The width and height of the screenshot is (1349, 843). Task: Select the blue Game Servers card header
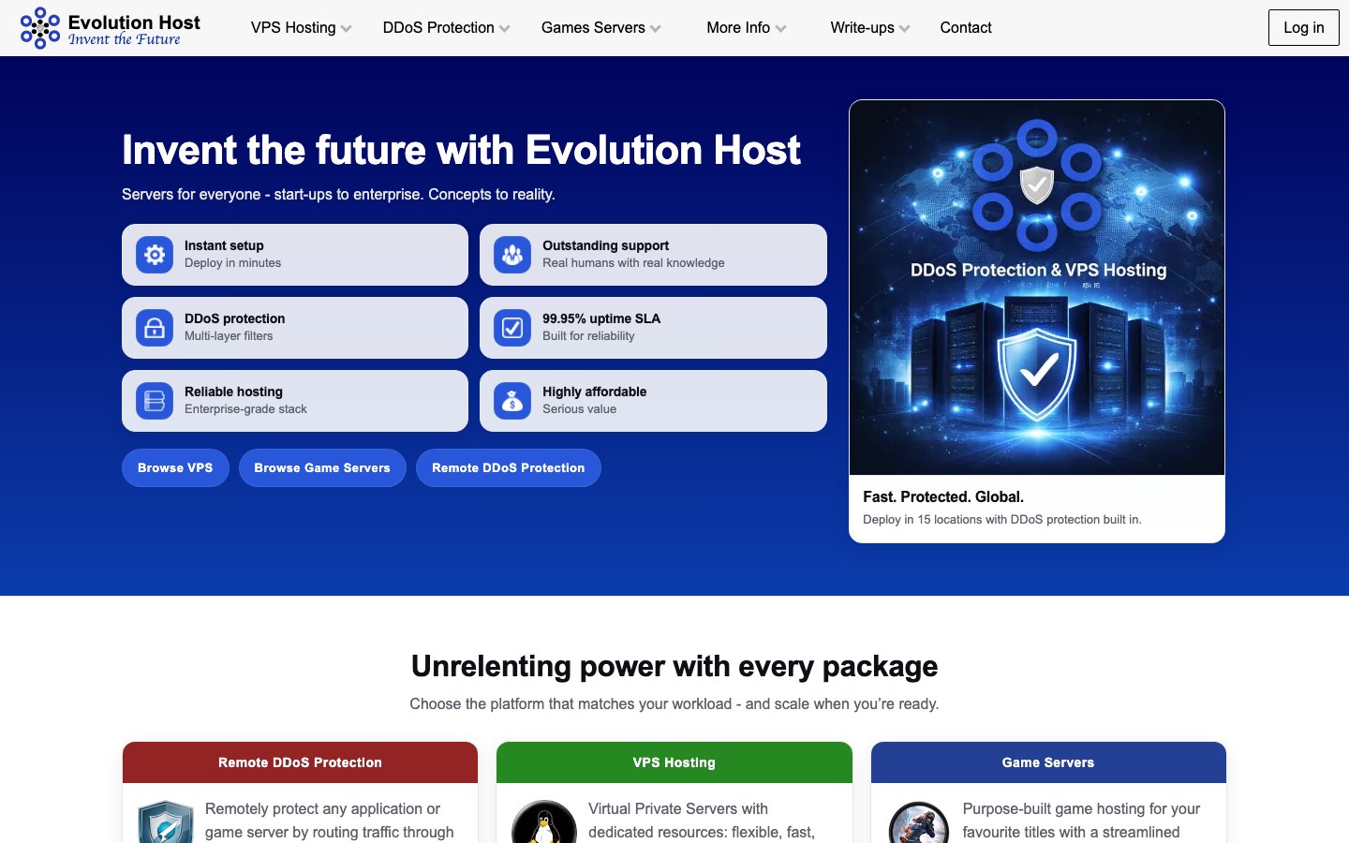click(x=1048, y=762)
